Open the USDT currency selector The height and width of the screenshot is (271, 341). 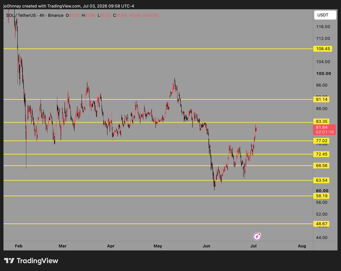coord(325,15)
